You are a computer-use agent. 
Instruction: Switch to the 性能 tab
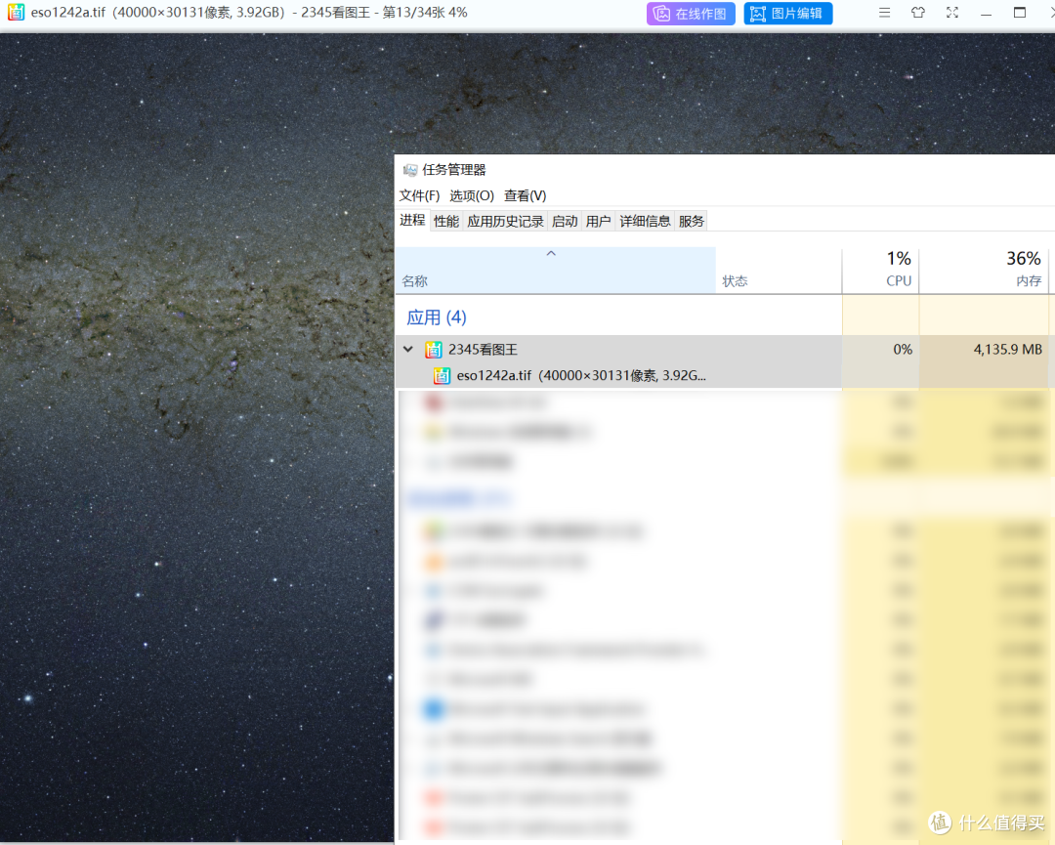click(446, 222)
